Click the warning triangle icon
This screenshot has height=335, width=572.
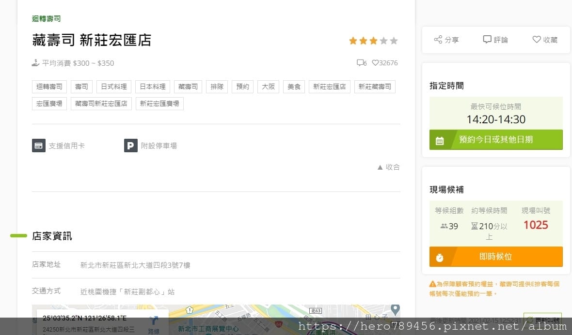coord(433,284)
